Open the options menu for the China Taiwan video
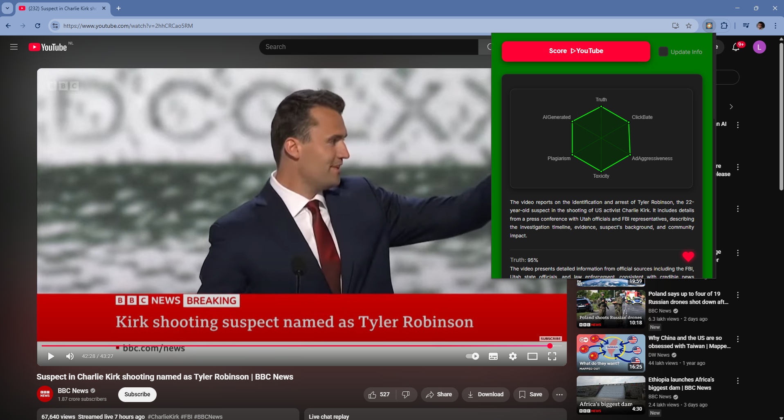 coord(738,339)
